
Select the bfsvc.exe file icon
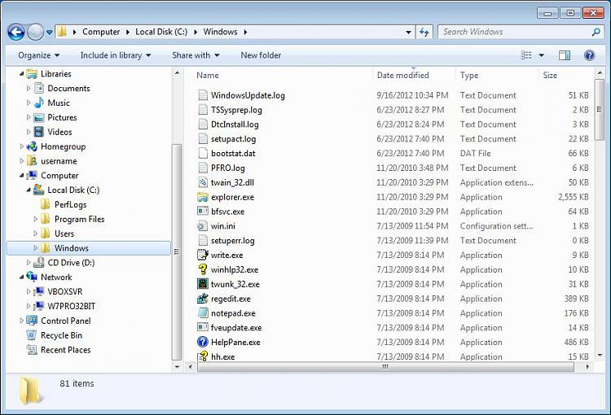coord(203,212)
